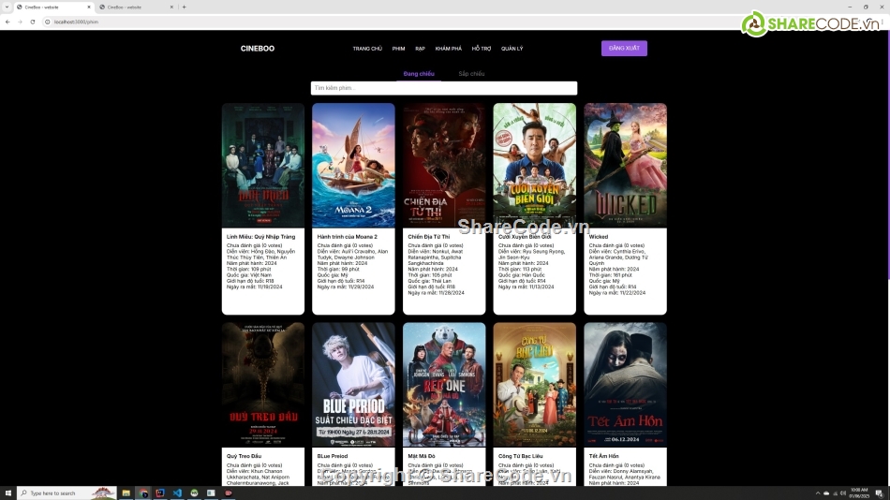Click the title Hành trình của Moana 2
The width and height of the screenshot is (890, 500).
(x=347, y=237)
